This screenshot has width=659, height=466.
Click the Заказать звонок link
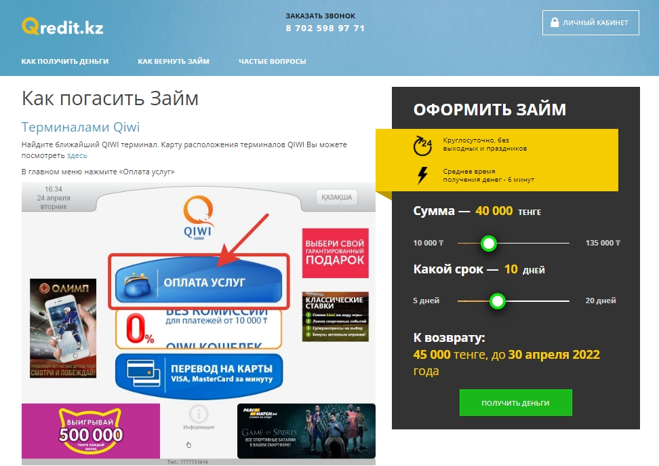(x=320, y=16)
